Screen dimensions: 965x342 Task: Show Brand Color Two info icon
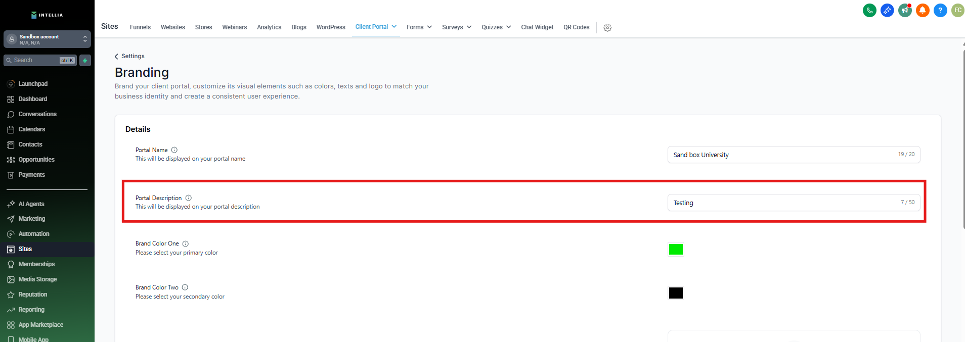click(185, 287)
